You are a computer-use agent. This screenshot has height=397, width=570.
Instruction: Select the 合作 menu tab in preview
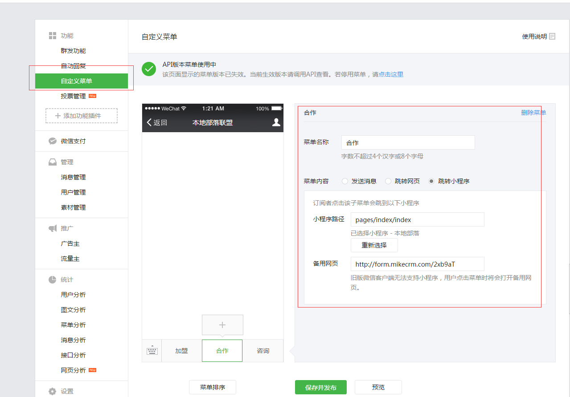point(222,351)
